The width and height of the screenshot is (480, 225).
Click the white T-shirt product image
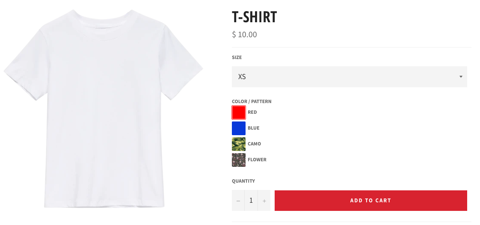pyautogui.click(x=103, y=109)
